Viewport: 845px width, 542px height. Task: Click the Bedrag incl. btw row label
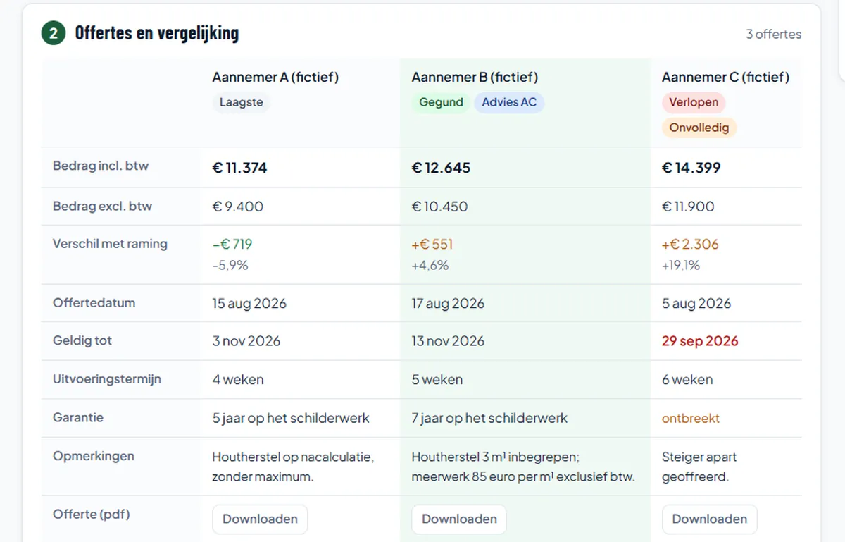[101, 166]
